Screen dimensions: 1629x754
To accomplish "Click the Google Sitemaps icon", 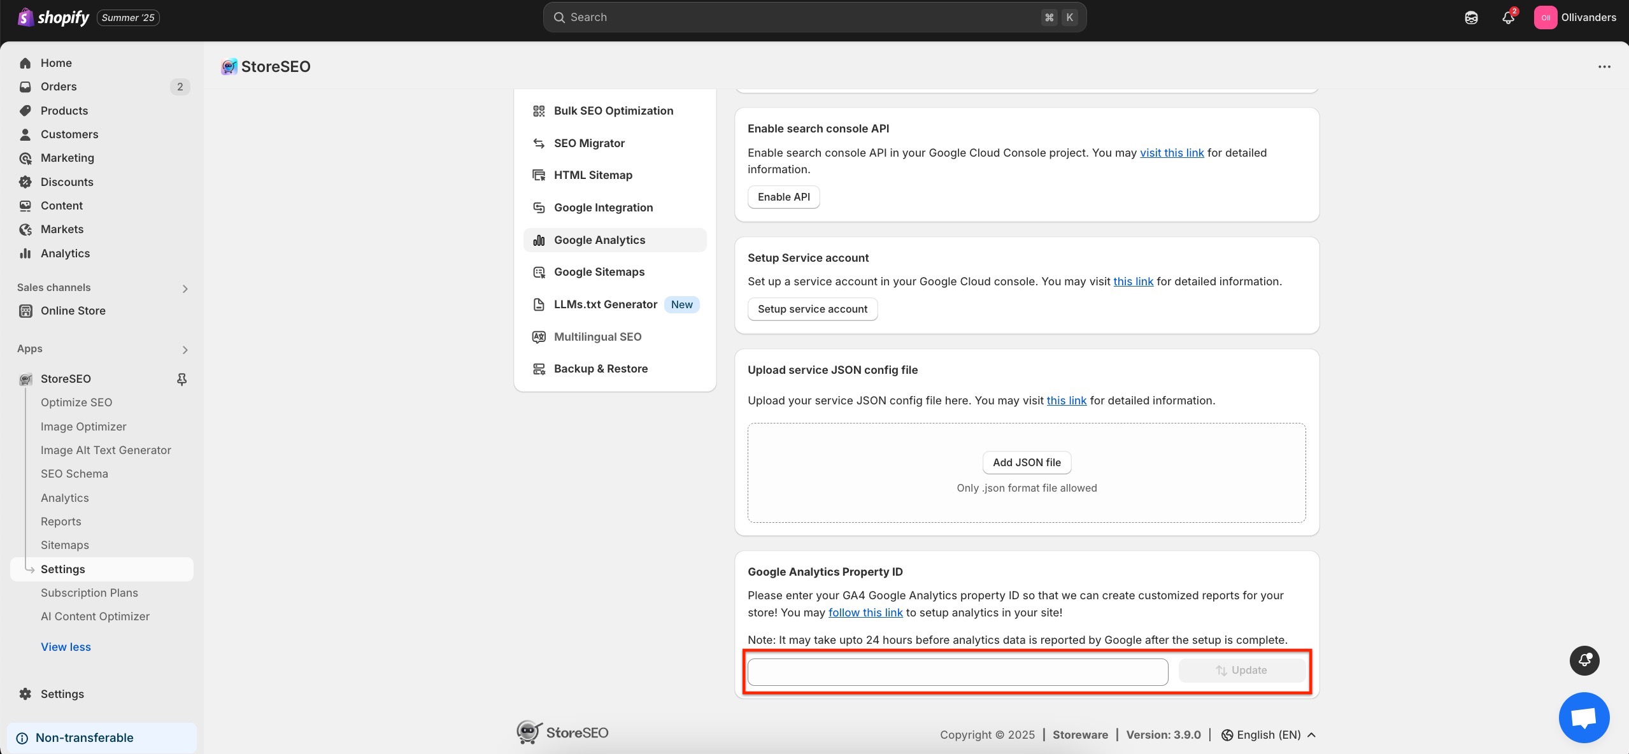I will (539, 272).
